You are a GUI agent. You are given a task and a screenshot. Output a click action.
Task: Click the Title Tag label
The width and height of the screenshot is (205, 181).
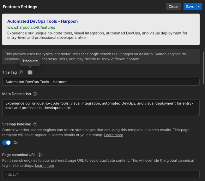[x=9, y=72]
